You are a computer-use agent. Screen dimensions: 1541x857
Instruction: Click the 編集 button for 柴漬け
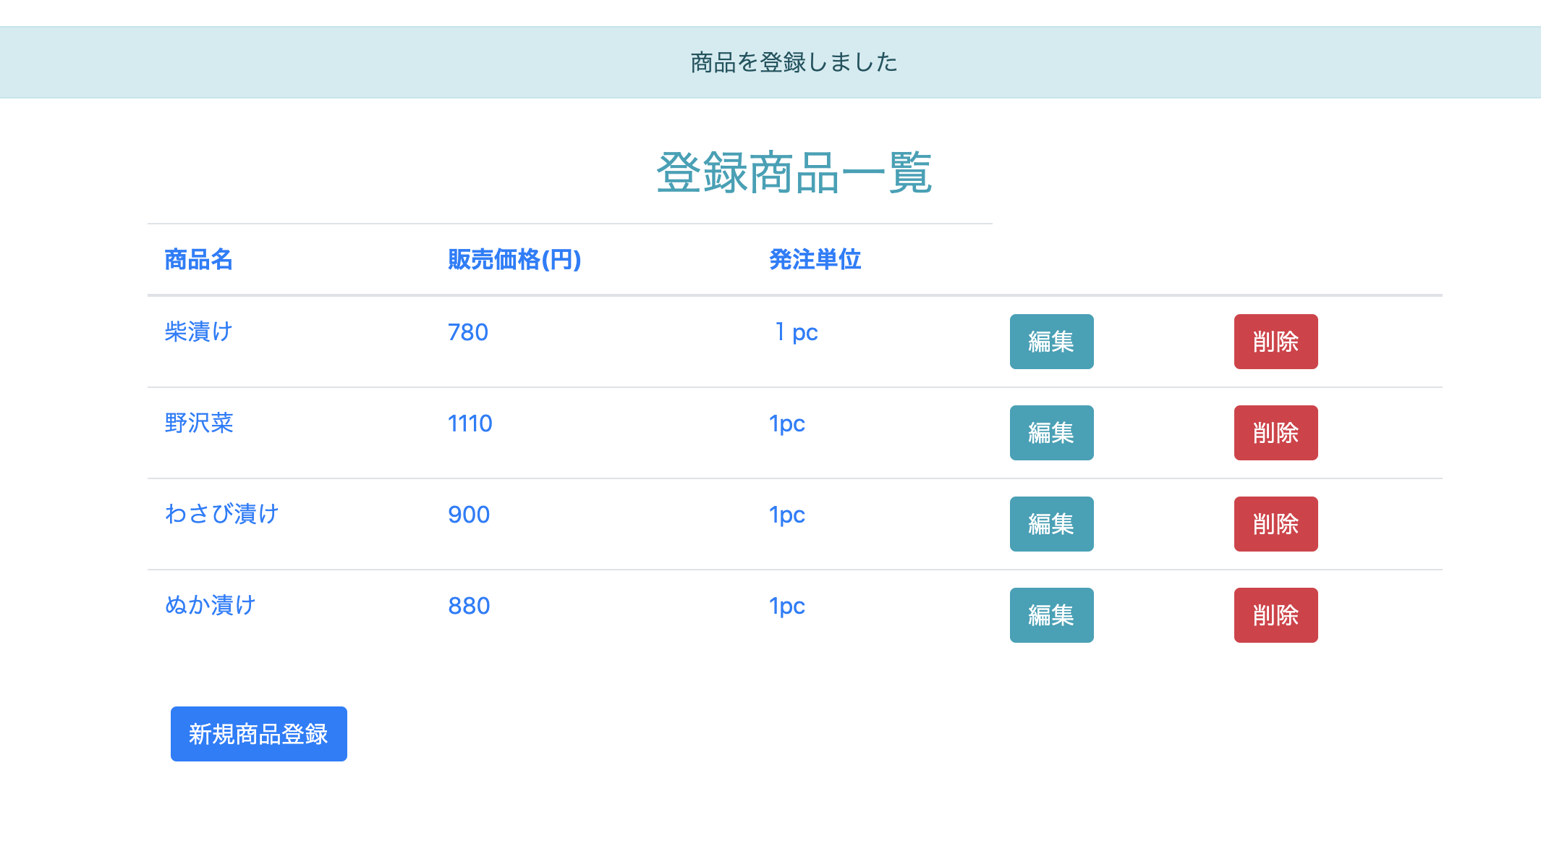pyautogui.click(x=1051, y=342)
